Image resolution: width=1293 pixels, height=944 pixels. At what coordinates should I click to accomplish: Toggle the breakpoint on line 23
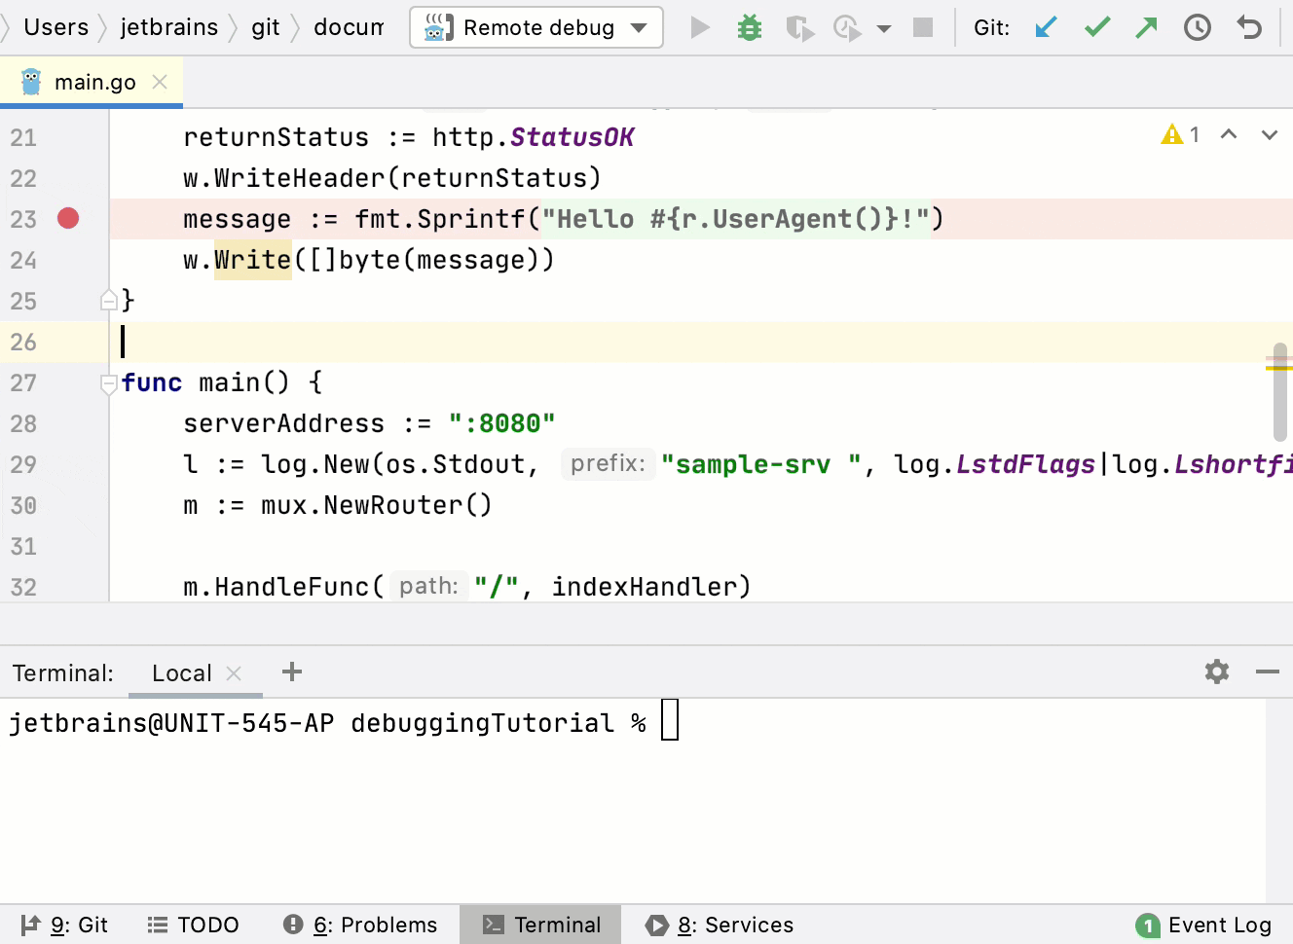[x=67, y=218]
